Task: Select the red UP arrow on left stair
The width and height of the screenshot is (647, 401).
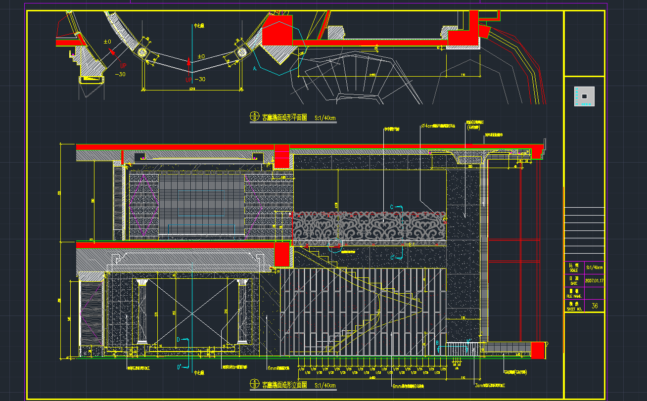Action: pos(112,51)
